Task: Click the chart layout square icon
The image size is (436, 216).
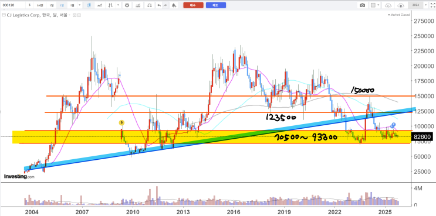Action: pos(373,5)
